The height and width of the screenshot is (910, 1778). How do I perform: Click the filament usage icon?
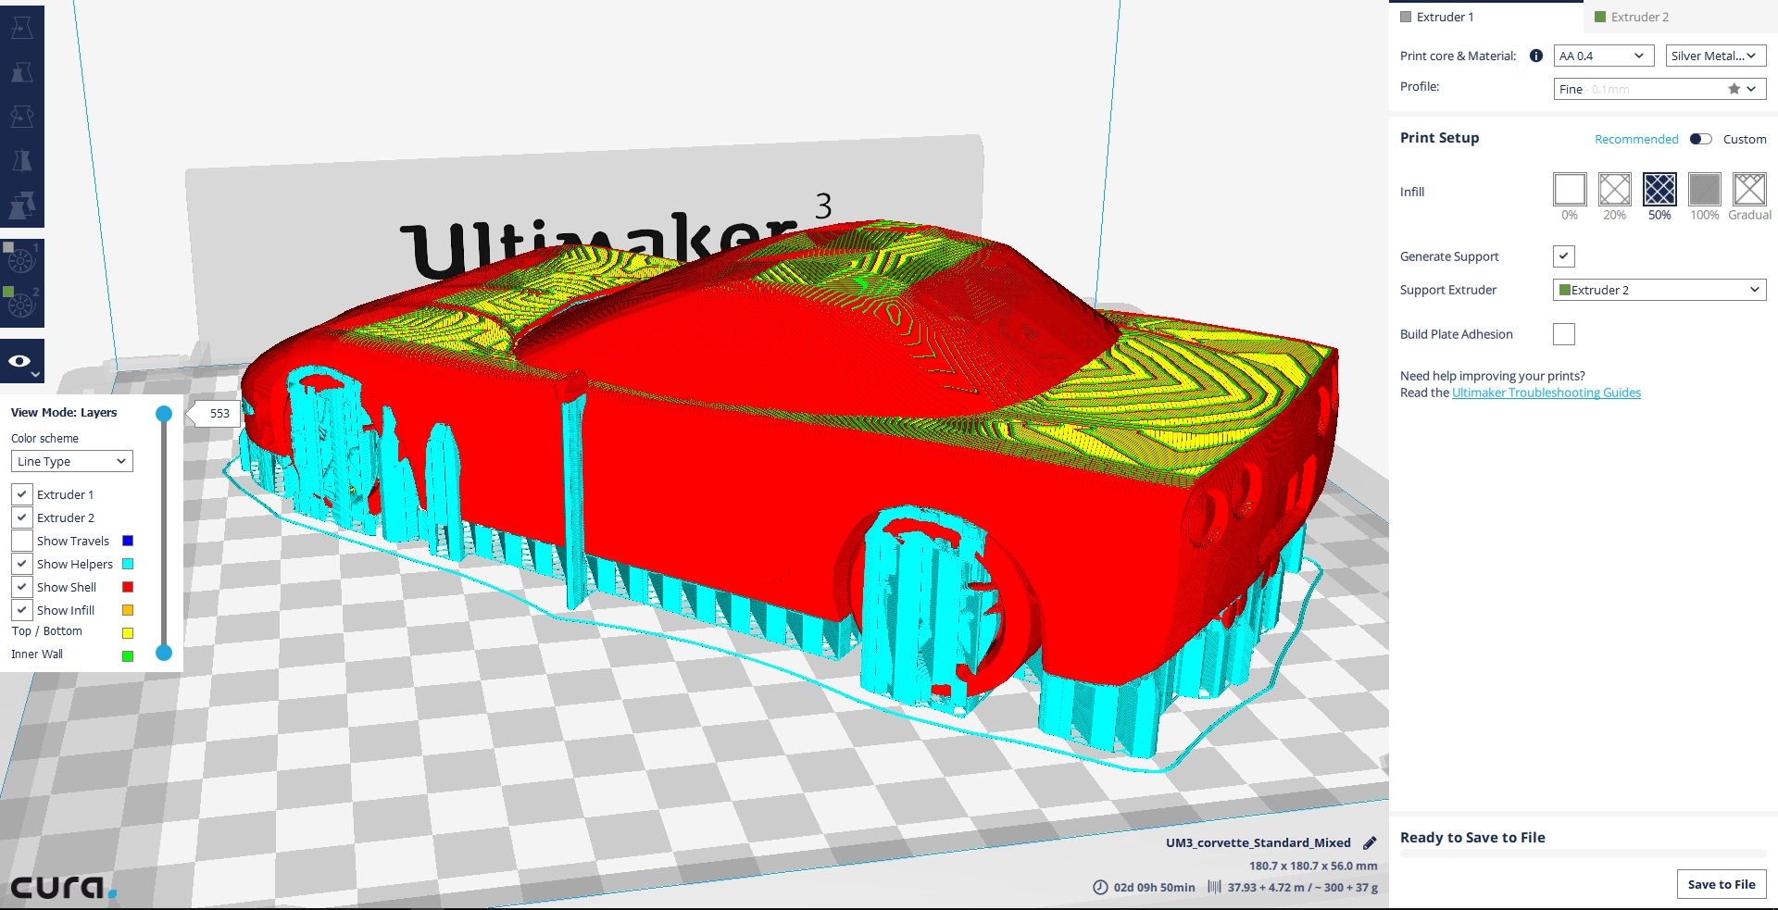point(1214,887)
